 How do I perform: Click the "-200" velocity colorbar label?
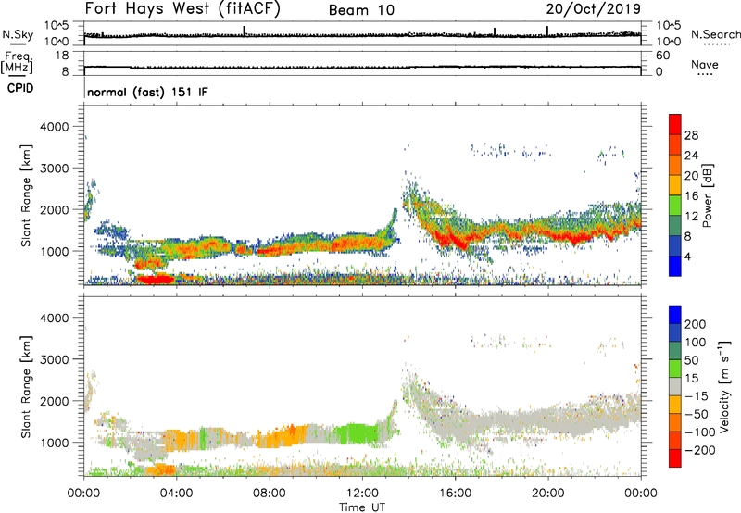pyautogui.click(x=699, y=450)
